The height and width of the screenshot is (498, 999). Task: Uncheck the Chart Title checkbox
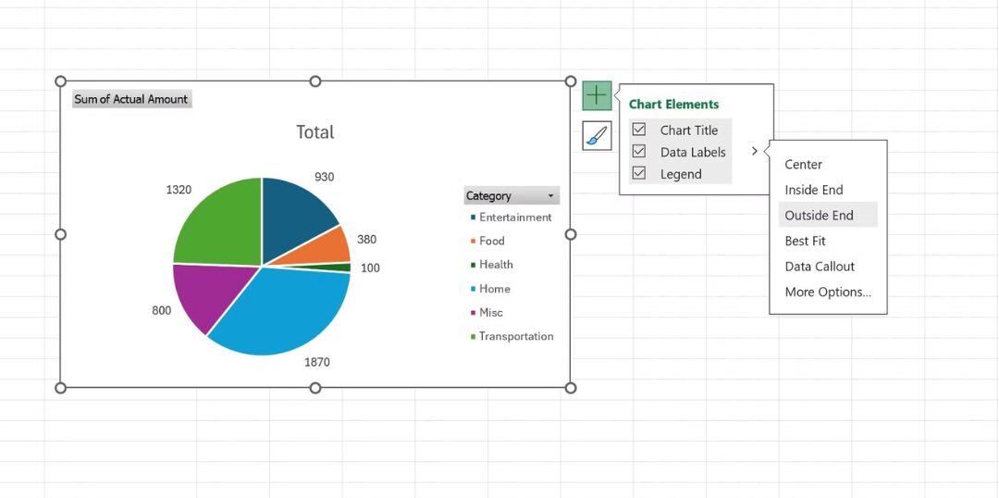639,130
